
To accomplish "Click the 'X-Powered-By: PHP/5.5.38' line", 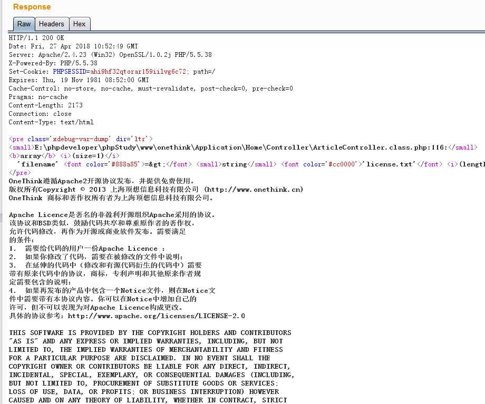I will point(53,63).
